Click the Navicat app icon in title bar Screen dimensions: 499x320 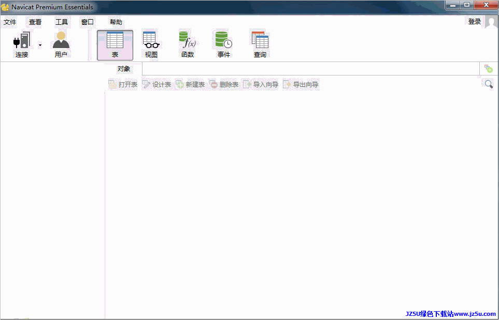(5, 7)
